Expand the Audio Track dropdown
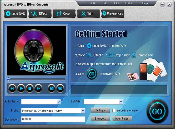This screenshot has height=129, width=175. pos(59,102)
